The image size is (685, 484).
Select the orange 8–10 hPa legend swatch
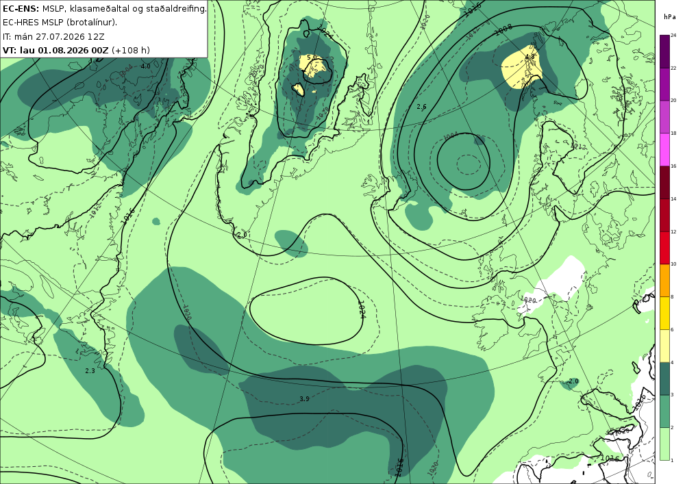(665, 280)
